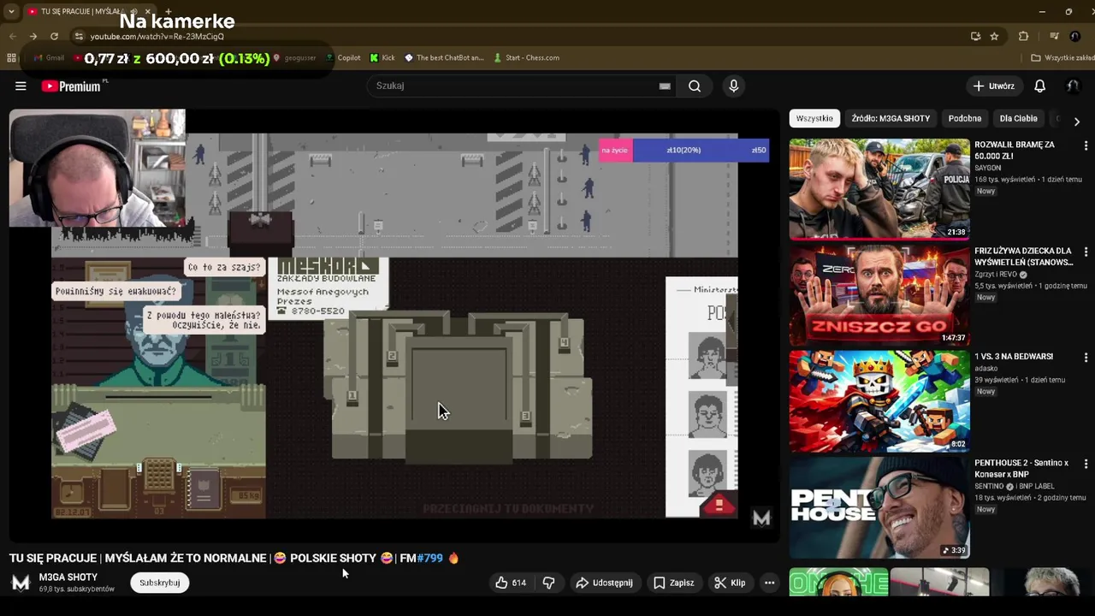Open YouTube notifications bell
The height and width of the screenshot is (616, 1095).
[1039, 86]
